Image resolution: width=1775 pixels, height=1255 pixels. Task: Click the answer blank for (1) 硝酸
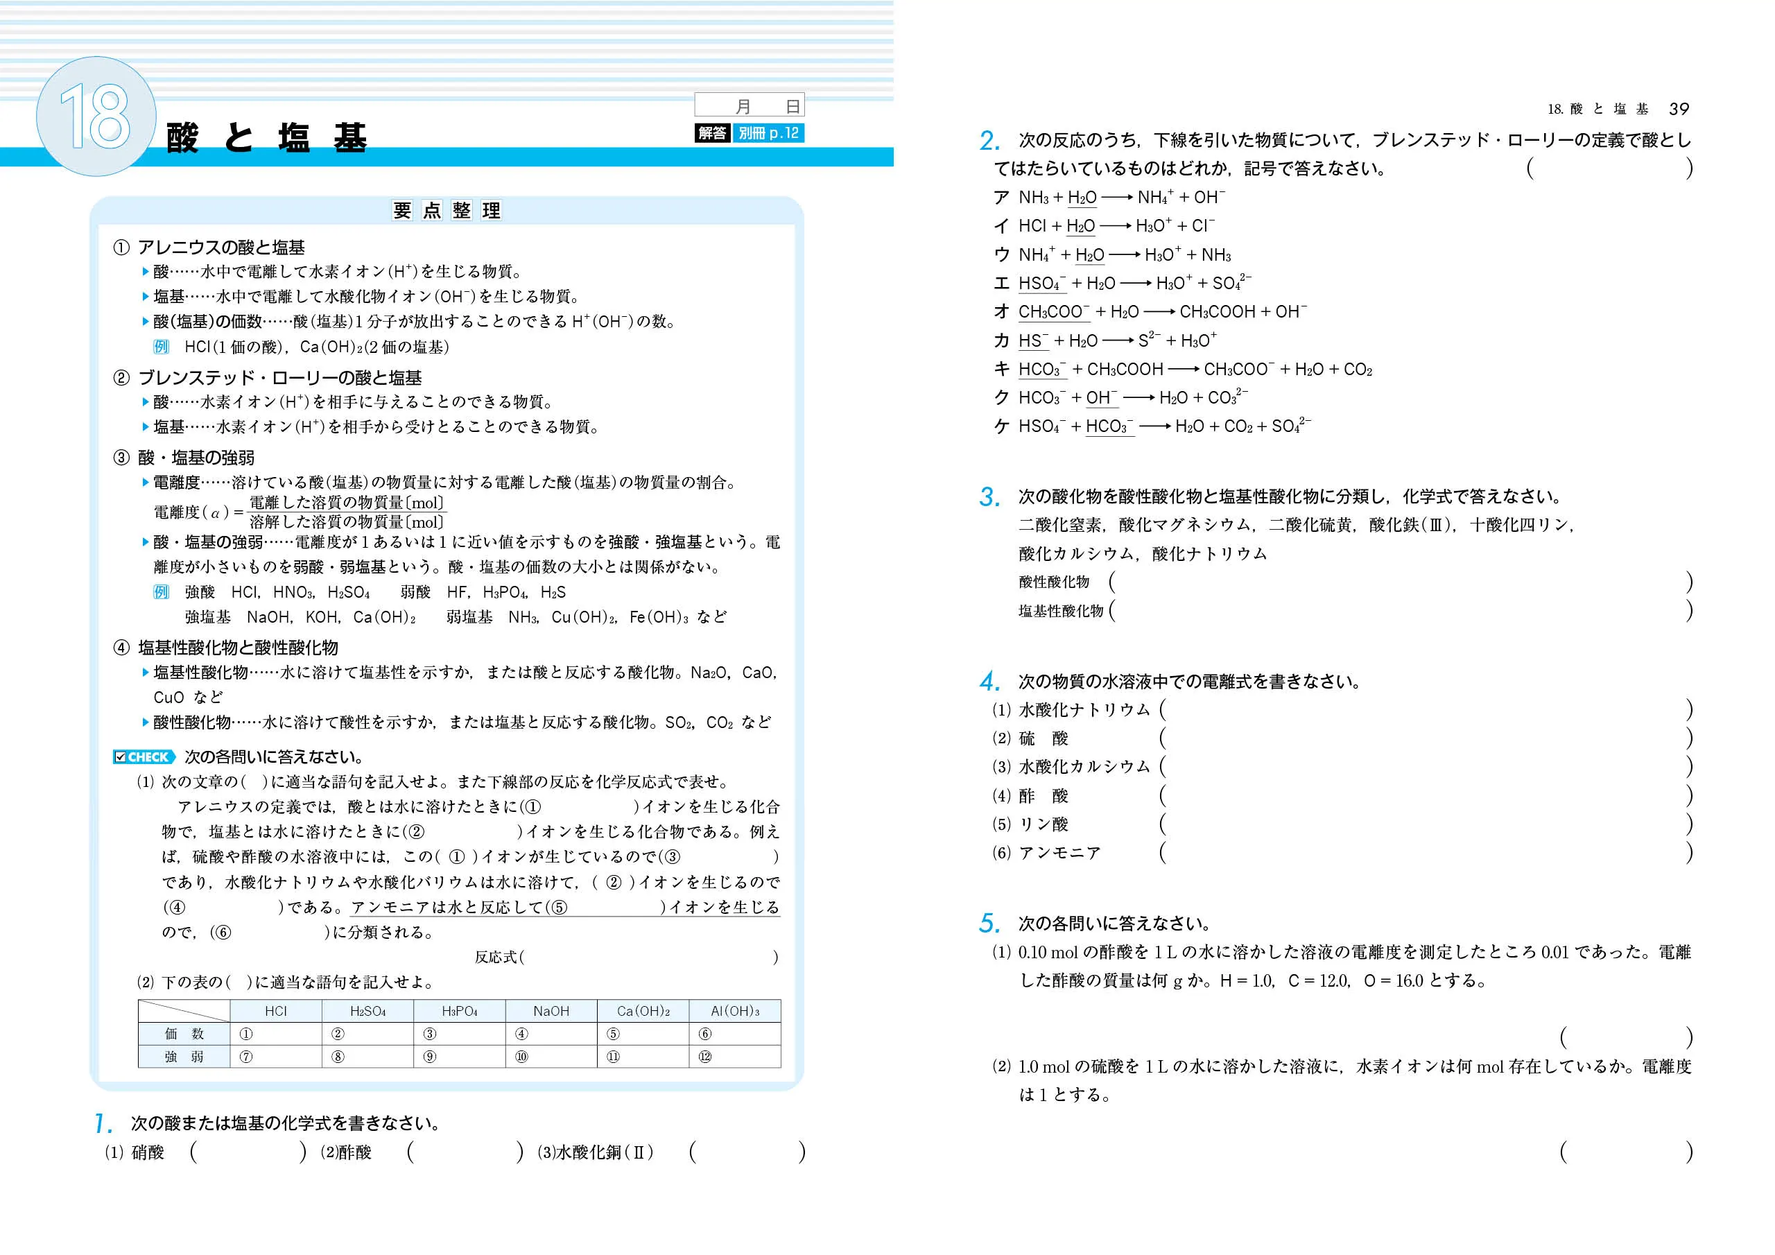point(248,1152)
